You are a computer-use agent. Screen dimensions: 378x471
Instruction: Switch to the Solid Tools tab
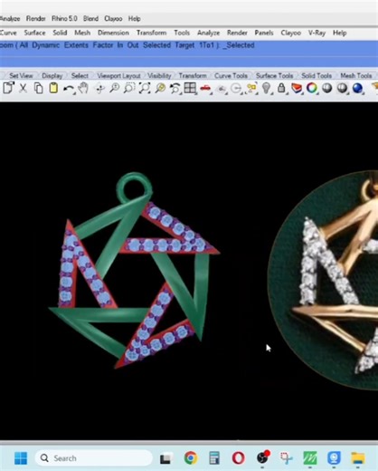click(317, 75)
